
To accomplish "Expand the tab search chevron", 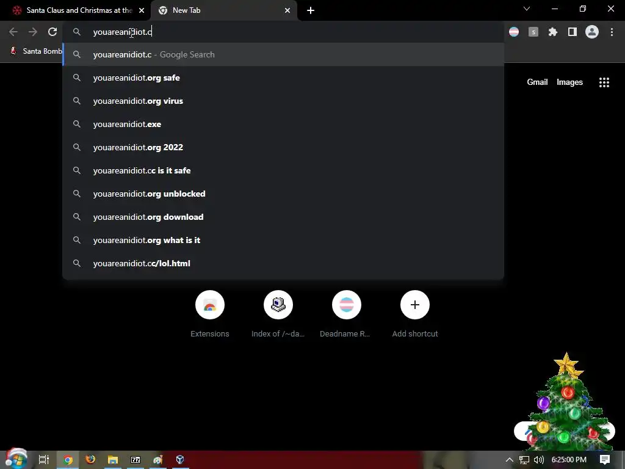I will pos(527,9).
